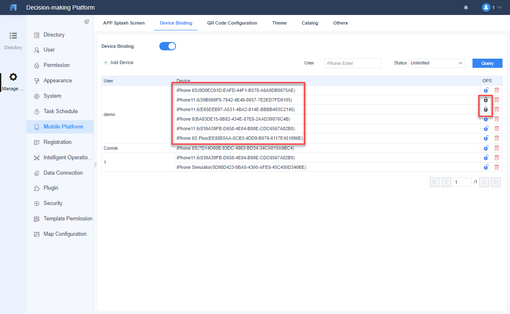Switch to the QR Code Configuration tab
510x314 pixels.
(x=232, y=23)
